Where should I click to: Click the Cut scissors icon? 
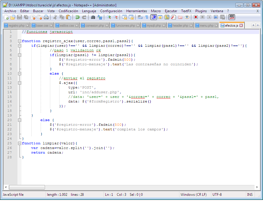point(55,17)
